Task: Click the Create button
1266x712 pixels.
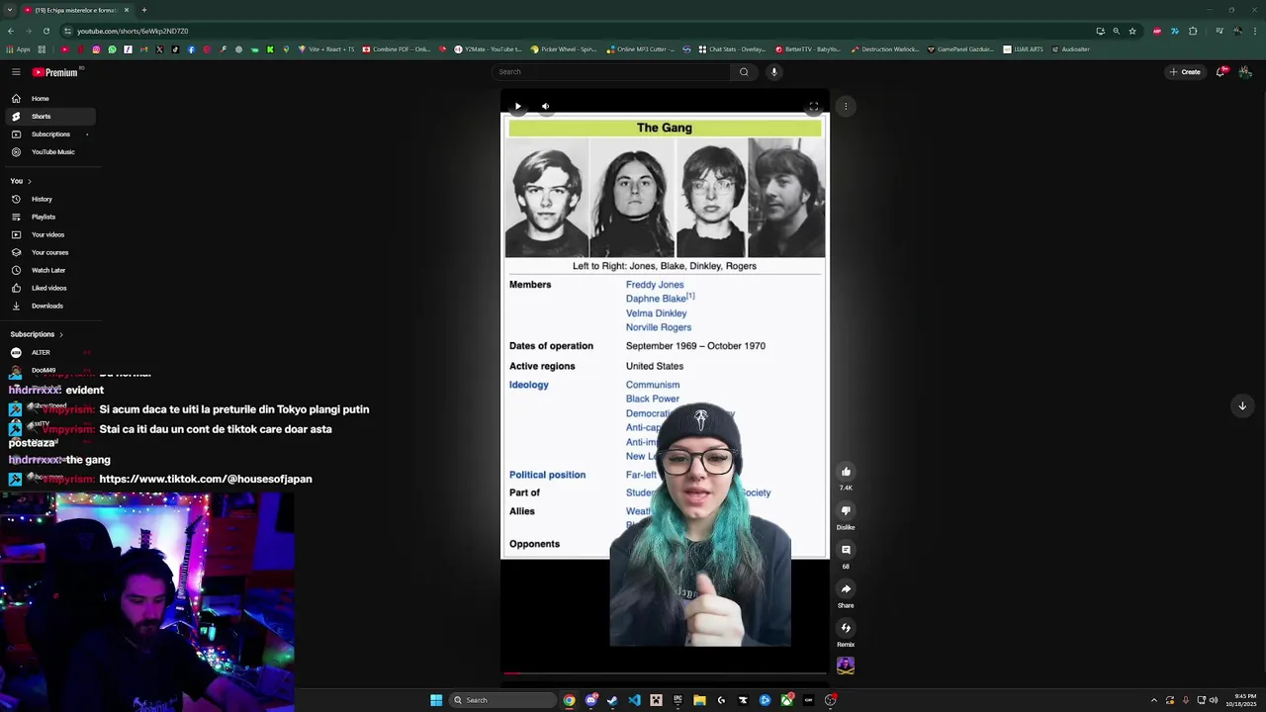Action: click(x=1185, y=72)
